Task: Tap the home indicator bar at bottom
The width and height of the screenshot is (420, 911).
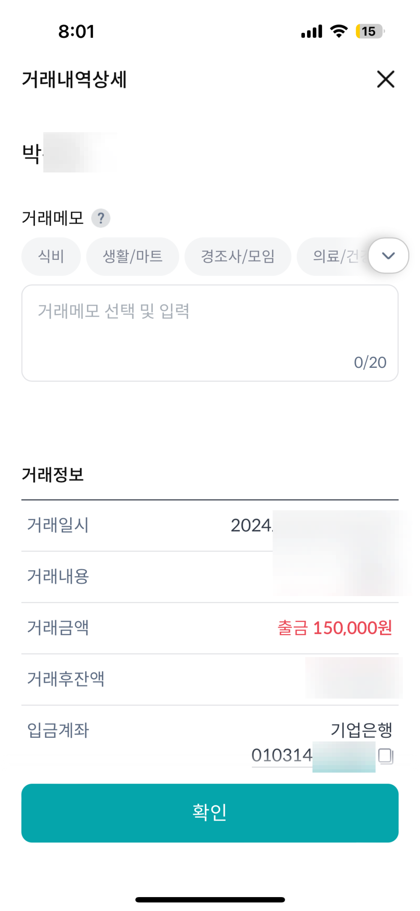Action: [210, 900]
